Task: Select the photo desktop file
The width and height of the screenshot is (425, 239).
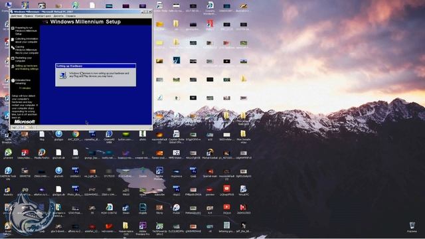Action: coord(143,135)
